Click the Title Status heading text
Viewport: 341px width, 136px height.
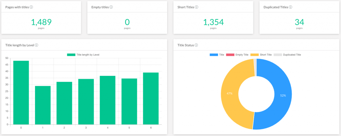click(186, 45)
